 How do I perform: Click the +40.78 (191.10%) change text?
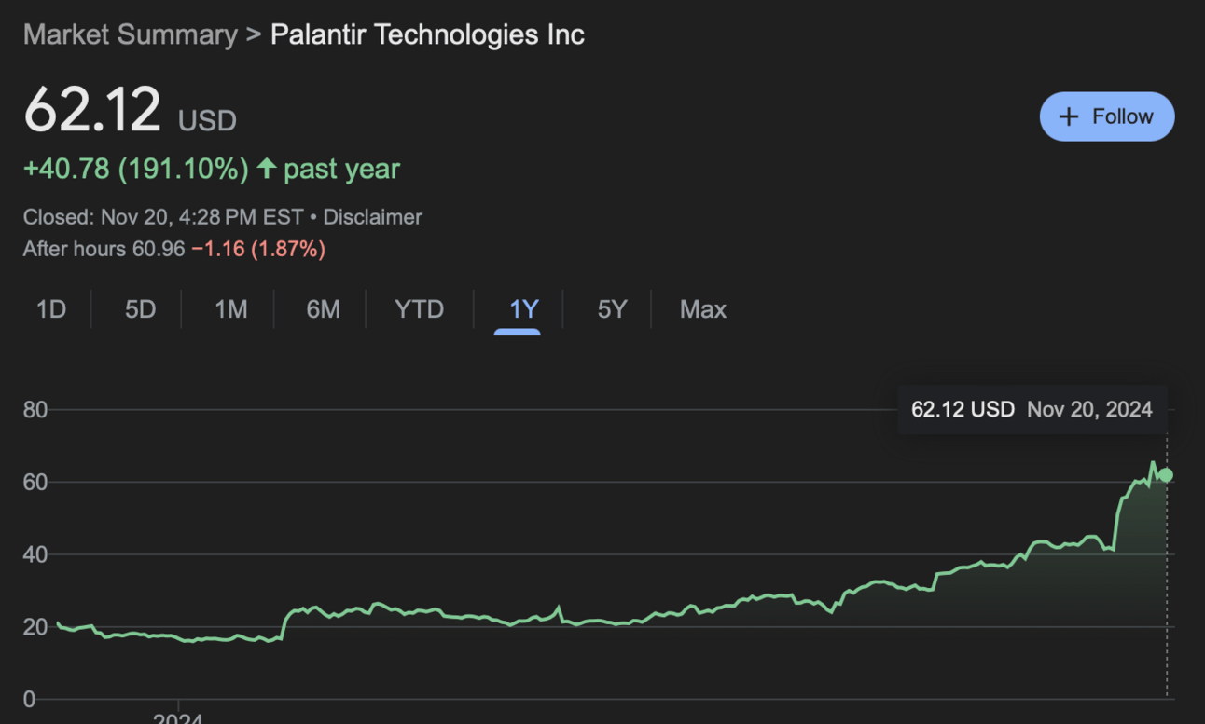[135, 169]
